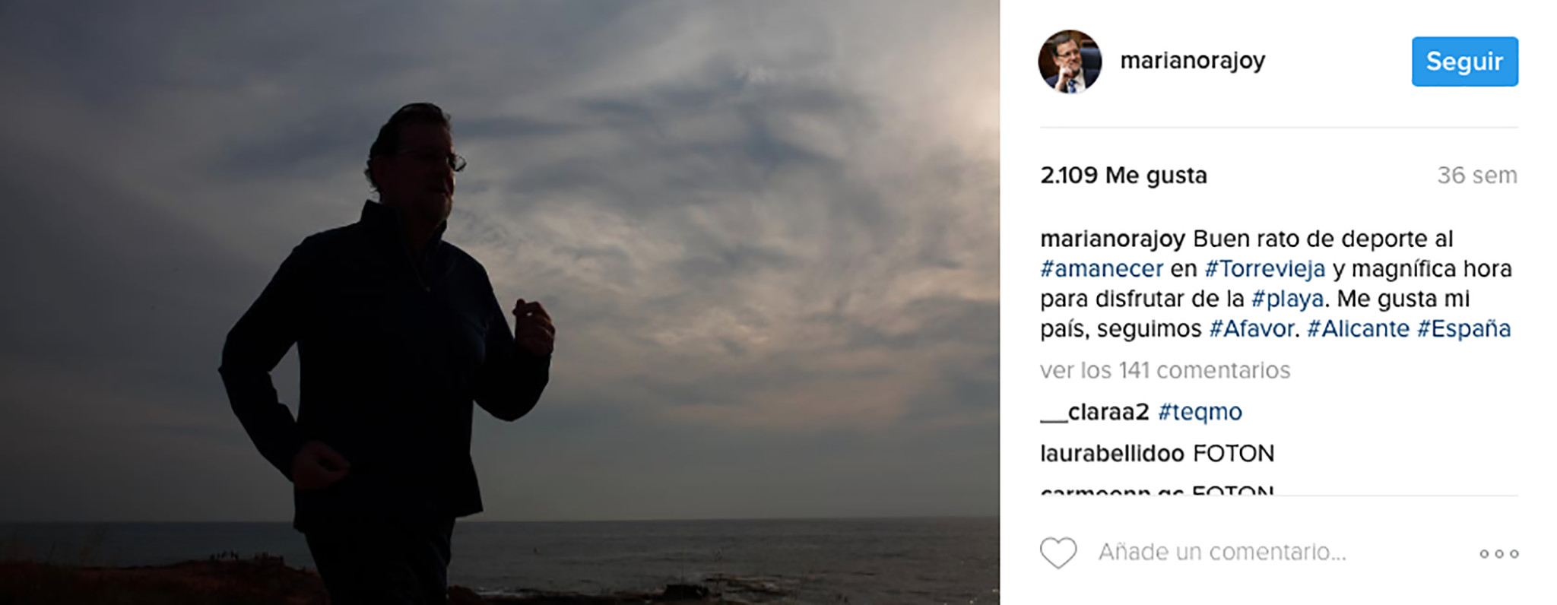Screen dimensions: 1557x605
Task: Open the #playa hashtag link
Action: (x=1287, y=299)
